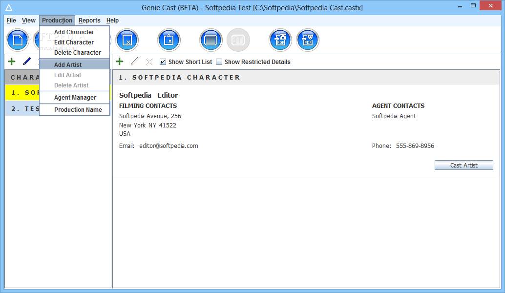Image resolution: width=505 pixels, height=293 pixels.
Task: Open the View menu
Action: click(x=29, y=21)
